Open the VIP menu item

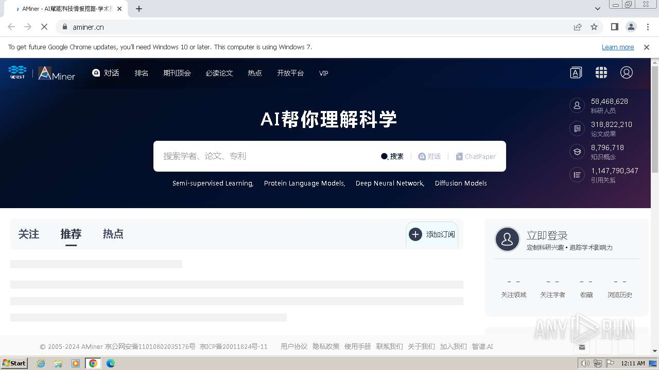(x=324, y=73)
